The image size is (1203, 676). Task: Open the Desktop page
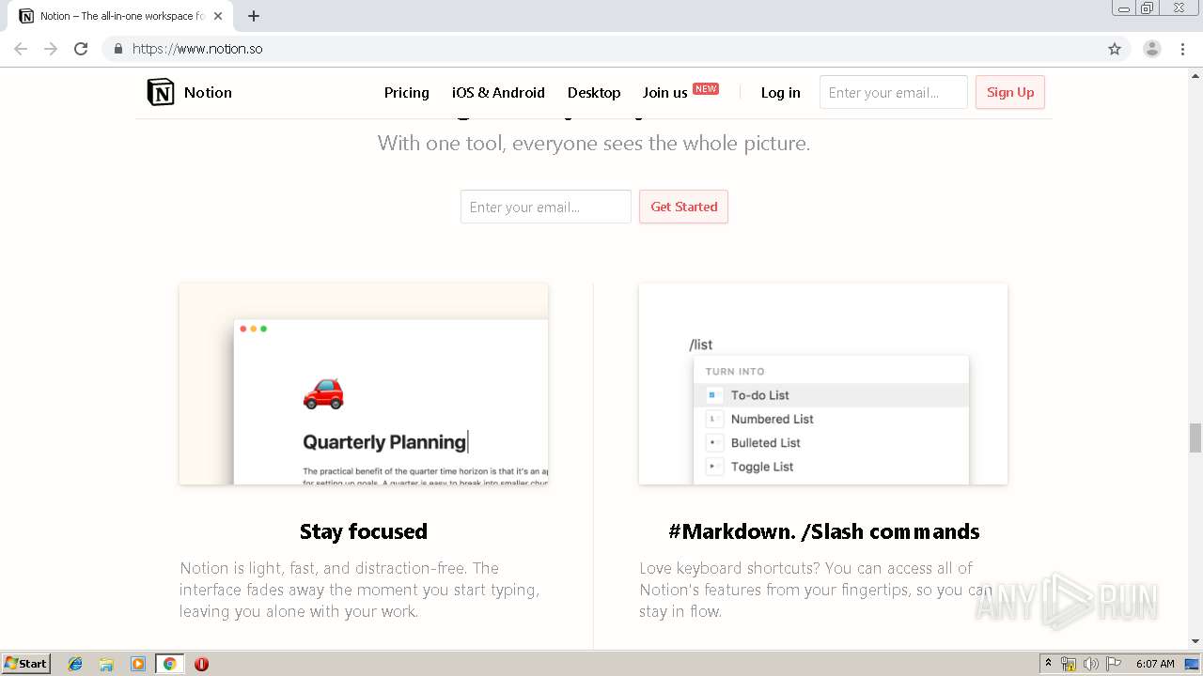[594, 92]
